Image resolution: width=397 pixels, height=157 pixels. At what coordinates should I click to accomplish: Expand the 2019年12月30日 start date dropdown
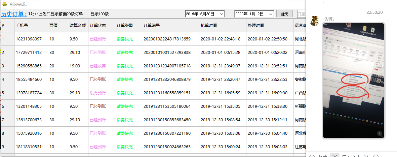pyautogui.click(x=221, y=14)
